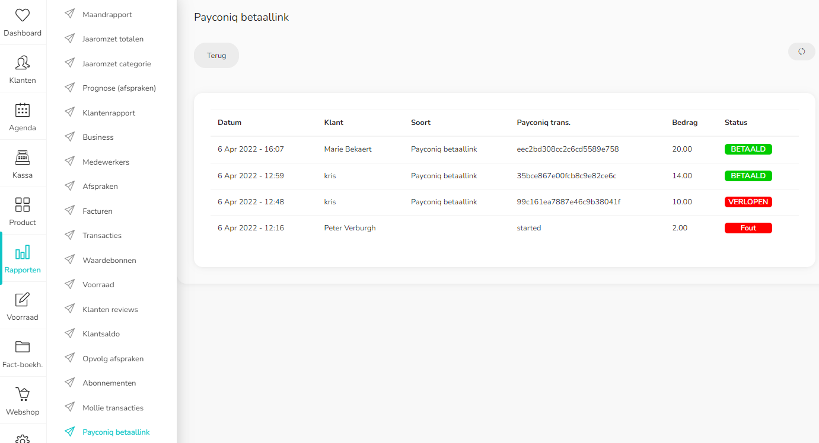
Task: Open the Voorraad edit icon
Action: [23, 300]
